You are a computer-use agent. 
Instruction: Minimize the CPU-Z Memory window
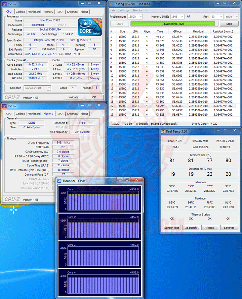pyautogui.click(x=82, y=105)
